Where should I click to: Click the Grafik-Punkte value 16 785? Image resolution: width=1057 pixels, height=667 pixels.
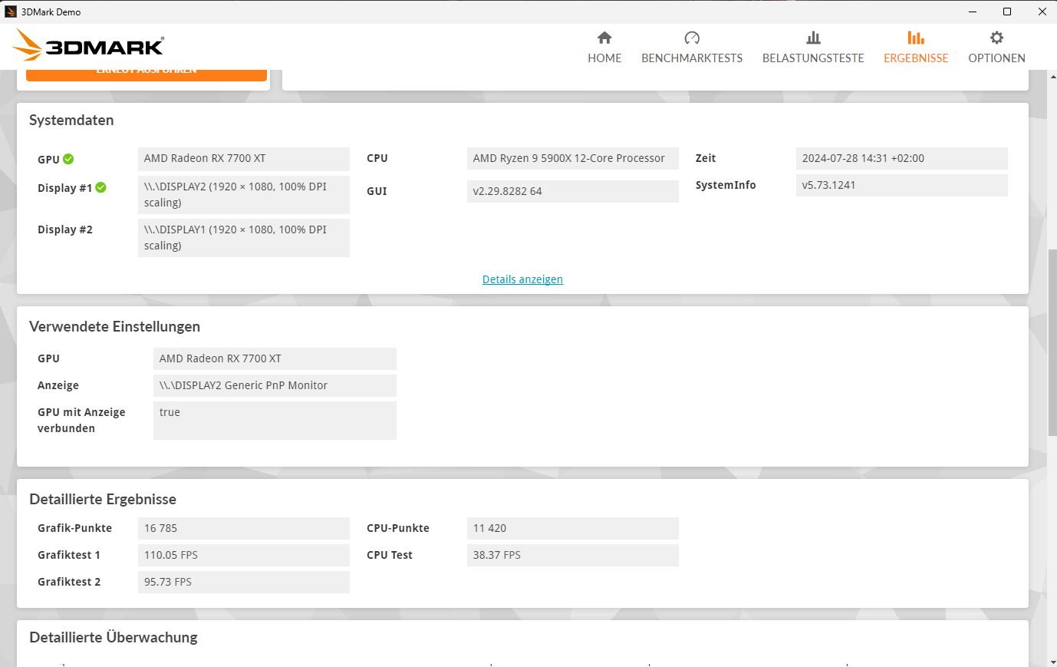pyautogui.click(x=244, y=528)
